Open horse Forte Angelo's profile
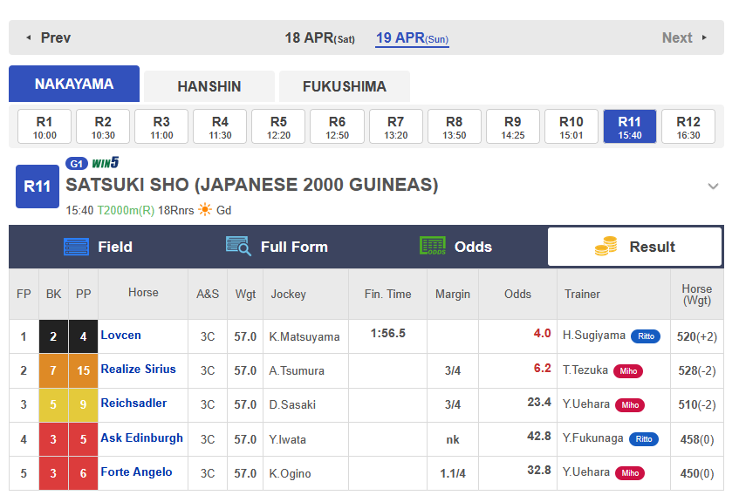 click(136, 471)
